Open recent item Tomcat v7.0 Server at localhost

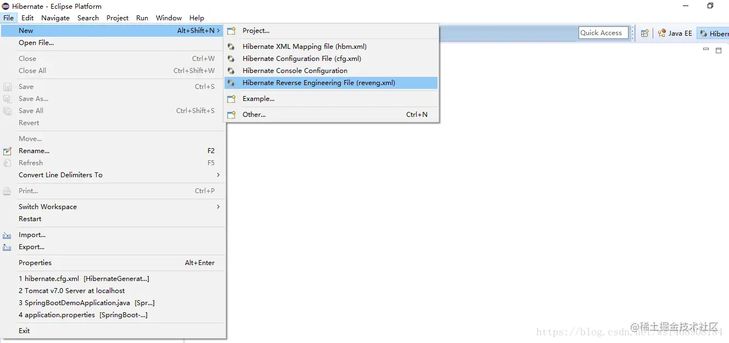click(113, 290)
